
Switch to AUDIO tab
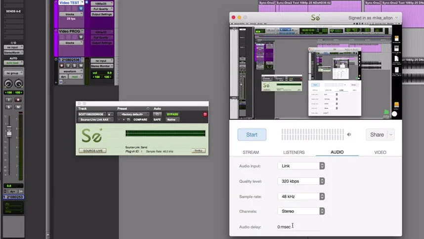coord(337,152)
